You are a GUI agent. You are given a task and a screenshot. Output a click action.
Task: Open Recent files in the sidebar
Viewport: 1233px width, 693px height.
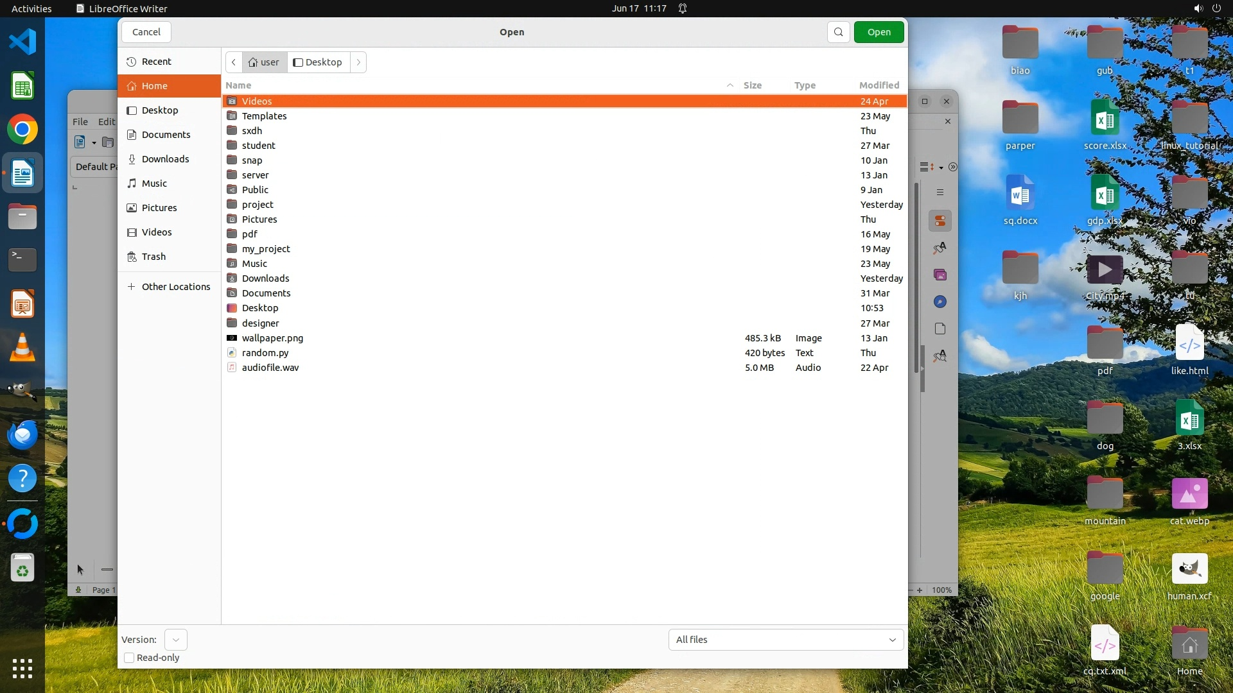(x=156, y=62)
